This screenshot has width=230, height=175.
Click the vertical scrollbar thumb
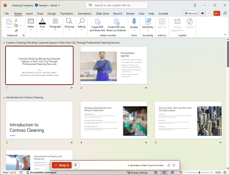[228, 54]
